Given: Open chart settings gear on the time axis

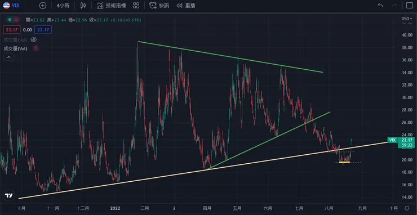Looking at the screenshot, I should (x=407, y=208).
